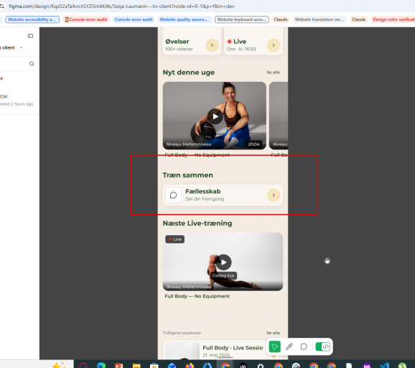Viewport: 415px width, 368px height.
Task: Click Full Body — No Equipment caption
Action: [197, 296]
